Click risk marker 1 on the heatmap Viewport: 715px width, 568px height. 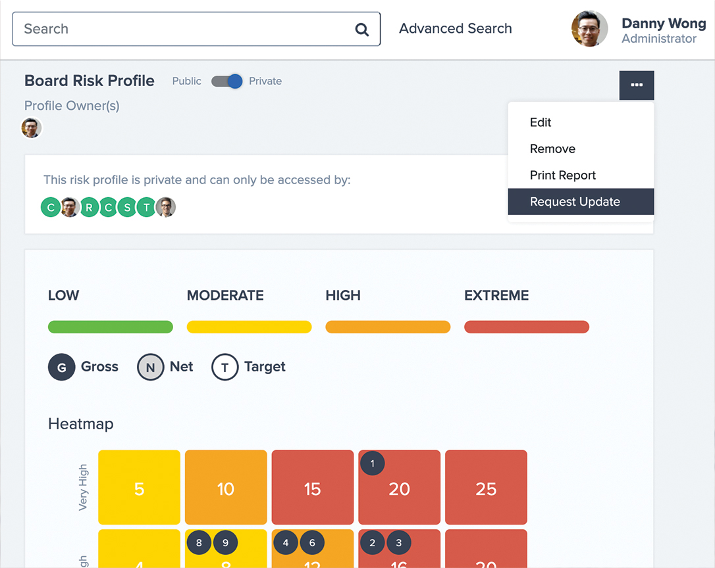coord(373,463)
